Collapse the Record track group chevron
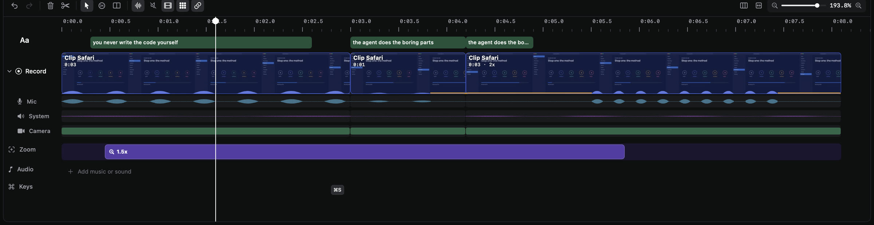874x225 pixels. click(9, 71)
